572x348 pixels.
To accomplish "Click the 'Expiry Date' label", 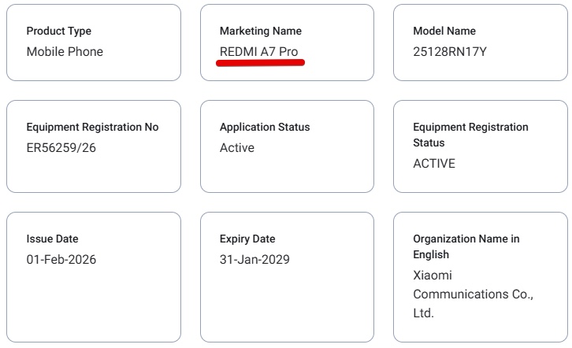I will tap(247, 239).
